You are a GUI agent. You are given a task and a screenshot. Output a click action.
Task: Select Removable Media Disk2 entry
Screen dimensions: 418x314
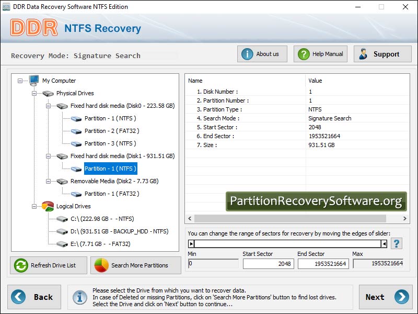click(x=114, y=181)
